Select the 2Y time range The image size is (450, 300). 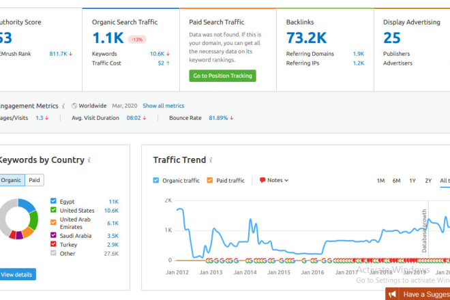[x=428, y=181]
